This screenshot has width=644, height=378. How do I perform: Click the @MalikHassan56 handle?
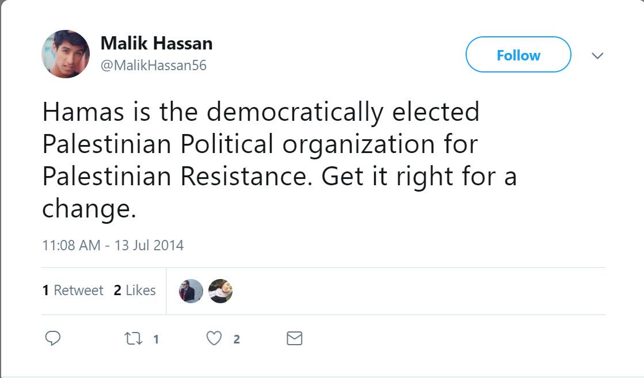pyautogui.click(x=153, y=66)
